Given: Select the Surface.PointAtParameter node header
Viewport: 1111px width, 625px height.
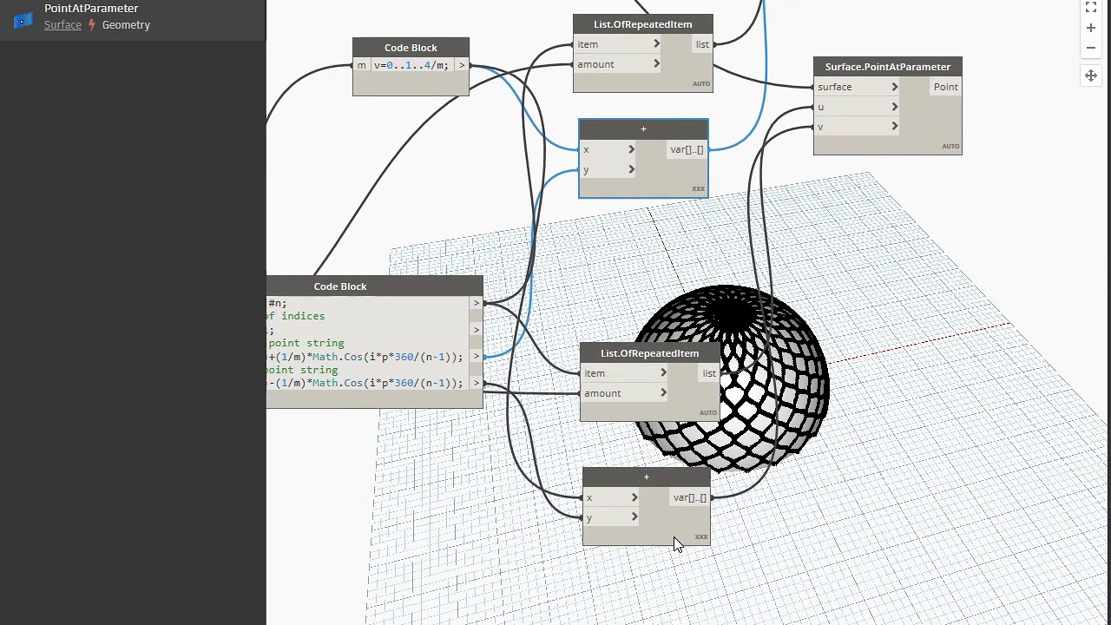Looking at the screenshot, I should (887, 67).
